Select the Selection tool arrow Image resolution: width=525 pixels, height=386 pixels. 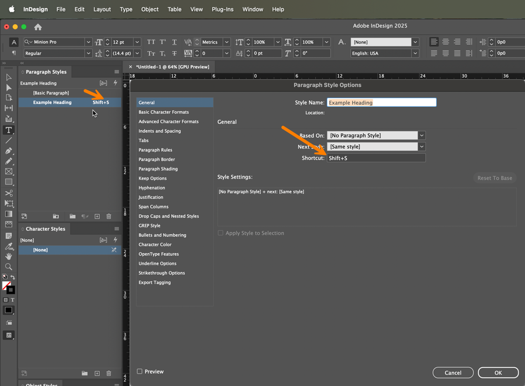tap(9, 77)
